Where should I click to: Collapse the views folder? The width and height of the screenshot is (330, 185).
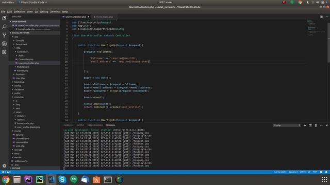point(19,112)
